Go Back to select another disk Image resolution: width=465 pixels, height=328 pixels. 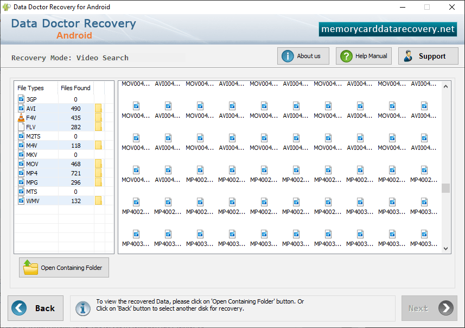pyautogui.click(x=36, y=308)
